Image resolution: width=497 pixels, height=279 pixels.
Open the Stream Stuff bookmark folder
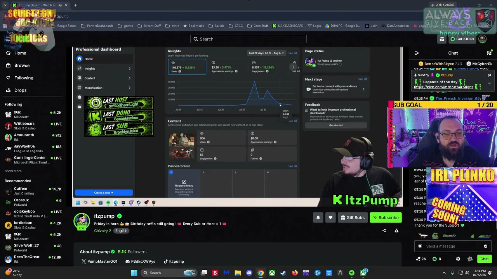149,26
